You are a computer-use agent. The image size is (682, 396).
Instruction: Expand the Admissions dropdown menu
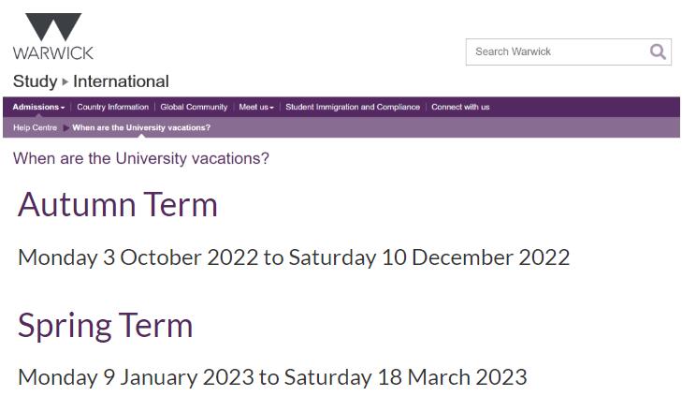38,107
